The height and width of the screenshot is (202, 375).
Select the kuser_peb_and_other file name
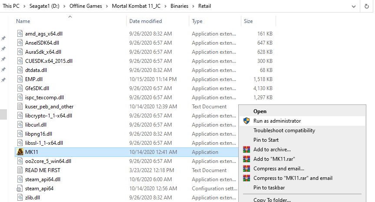coord(49,107)
